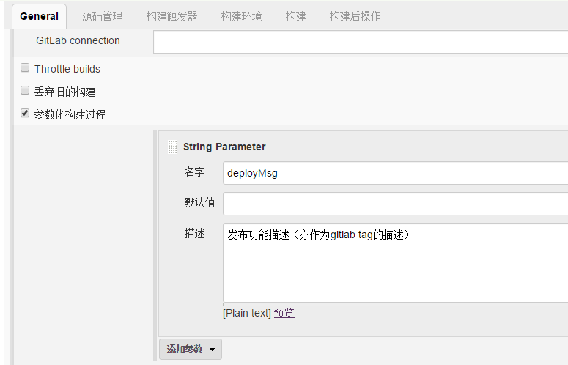
Task: Click the GitLab connection label
Action: click(78, 40)
